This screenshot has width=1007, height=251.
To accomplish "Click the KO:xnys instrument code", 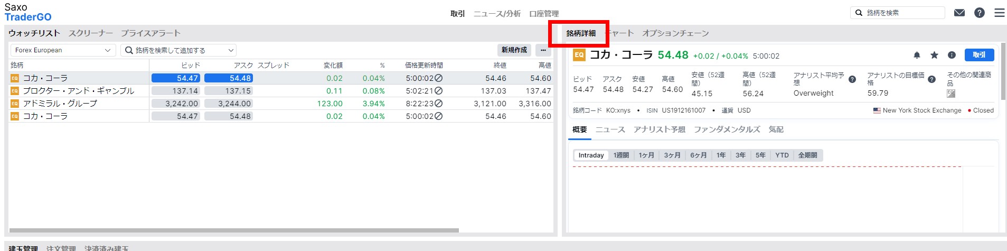I will [618, 110].
